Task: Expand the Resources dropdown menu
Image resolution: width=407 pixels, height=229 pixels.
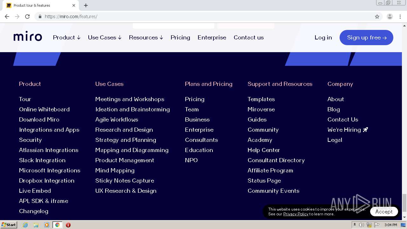Action: tap(146, 38)
